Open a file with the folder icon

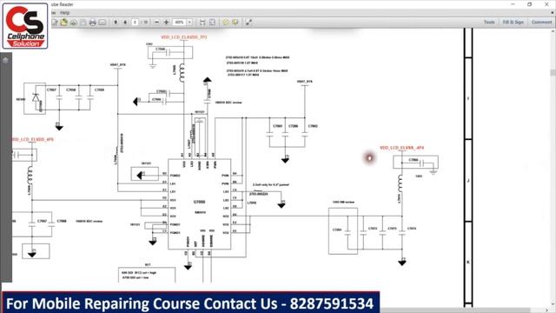pyautogui.click(x=63, y=23)
